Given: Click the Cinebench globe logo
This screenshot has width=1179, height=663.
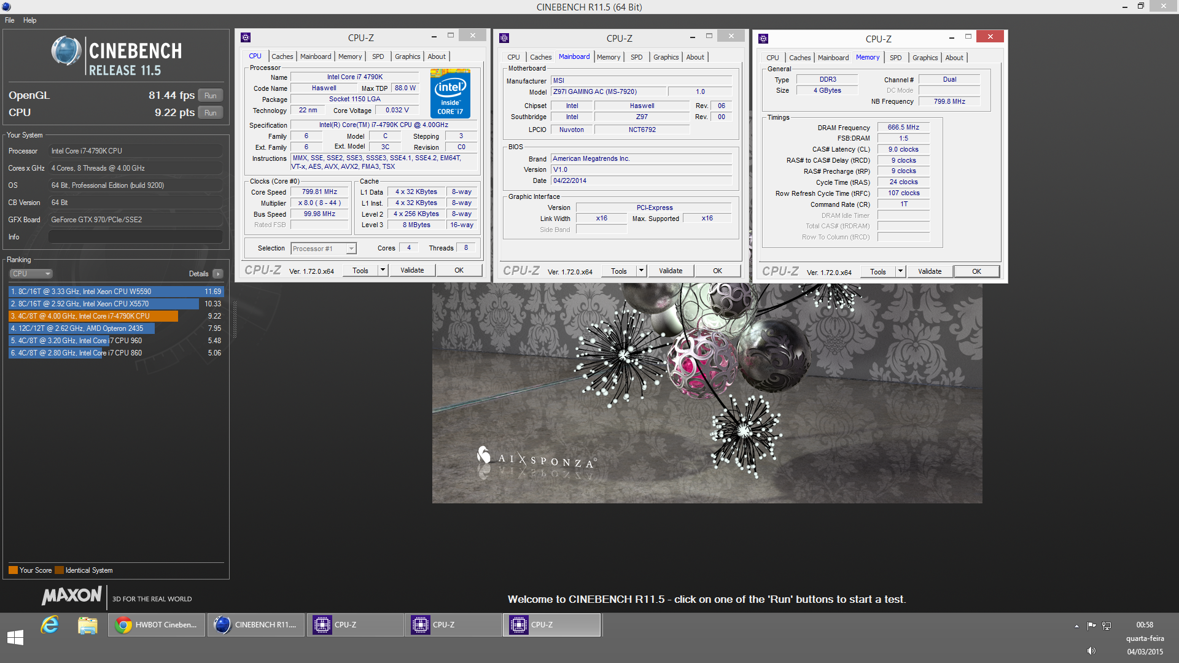Looking at the screenshot, I should (x=66, y=51).
